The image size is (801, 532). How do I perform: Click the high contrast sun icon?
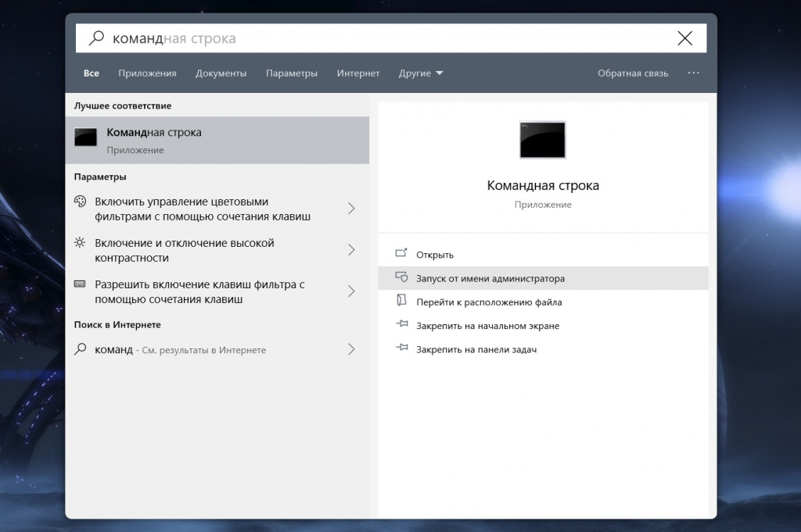tap(80, 242)
